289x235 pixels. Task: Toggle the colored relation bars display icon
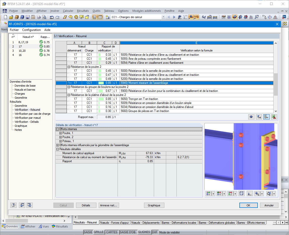[266, 117]
